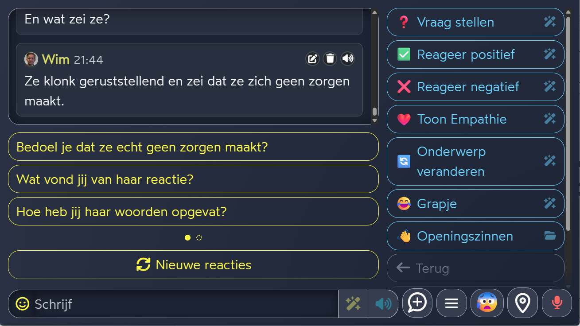Viewport: 580px width, 326px height.
Task: Select Toon Empathie in the sidebar
Action: tap(462, 119)
